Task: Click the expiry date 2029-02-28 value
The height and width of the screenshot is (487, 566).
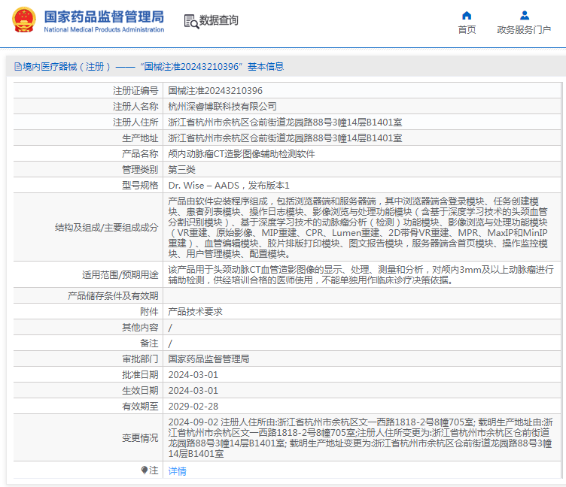Action: 193,407
